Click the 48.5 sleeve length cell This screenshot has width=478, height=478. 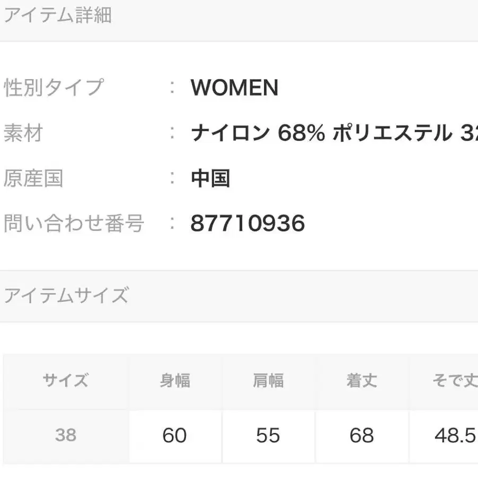tap(454, 436)
